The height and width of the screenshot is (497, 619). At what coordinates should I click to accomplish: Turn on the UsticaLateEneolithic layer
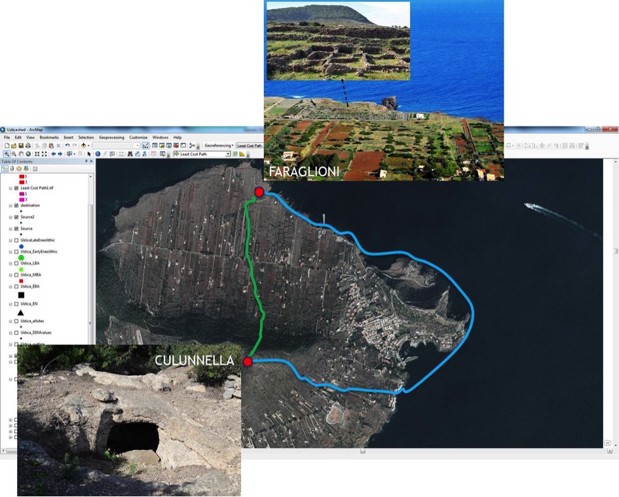point(16,240)
